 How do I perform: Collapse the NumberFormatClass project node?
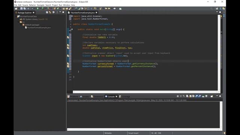click(x=16, y=16)
